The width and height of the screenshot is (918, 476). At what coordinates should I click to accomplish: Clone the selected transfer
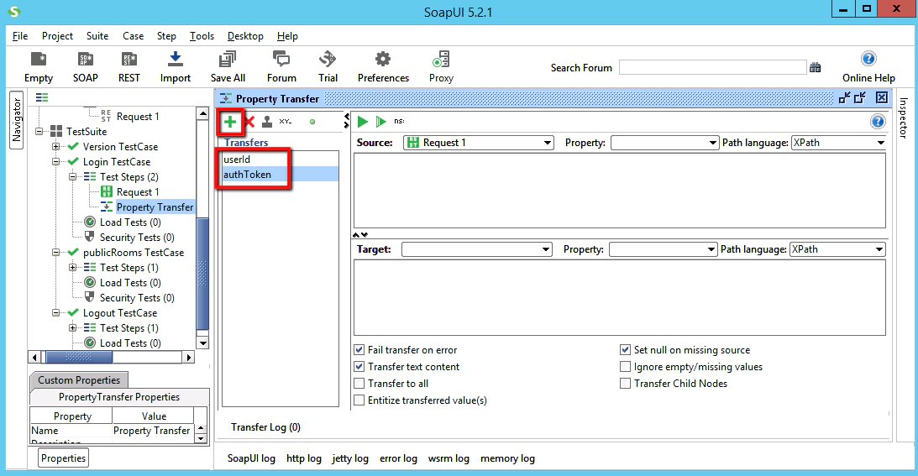pos(267,121)
